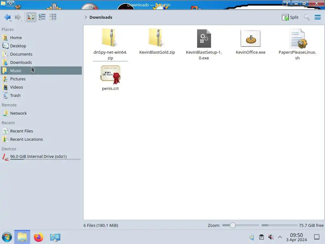Image resolution: width=325 pixels, height=244 pixels.
Task: Open the title bar help question button
Action: (x=287, y=3)
